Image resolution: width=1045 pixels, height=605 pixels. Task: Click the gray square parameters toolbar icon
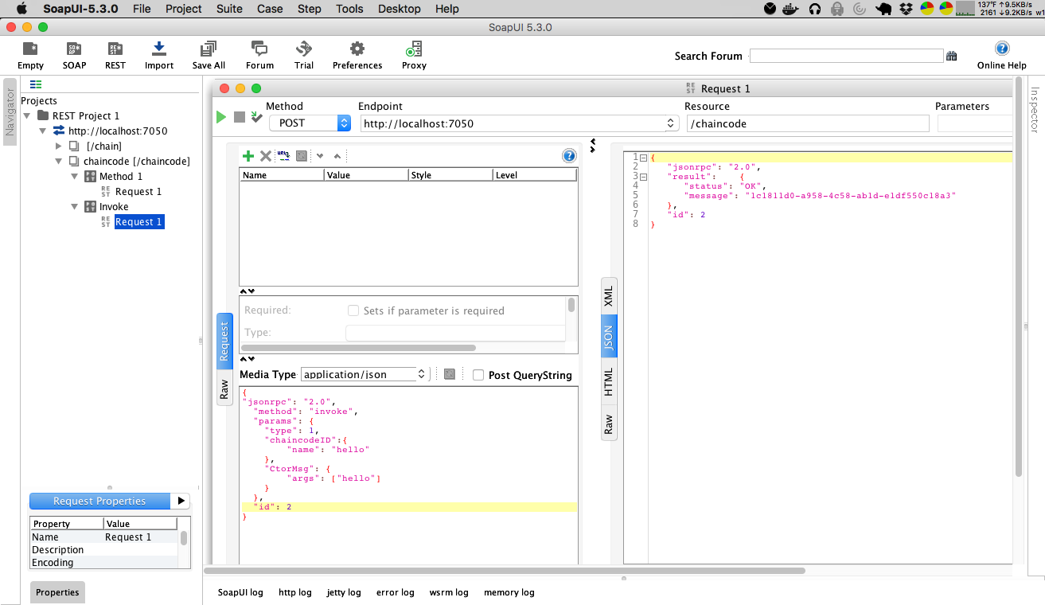tap(302, 156)
